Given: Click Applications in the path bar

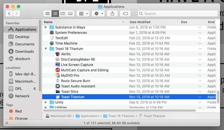Looking at the screenshot, I should point(87,116).
